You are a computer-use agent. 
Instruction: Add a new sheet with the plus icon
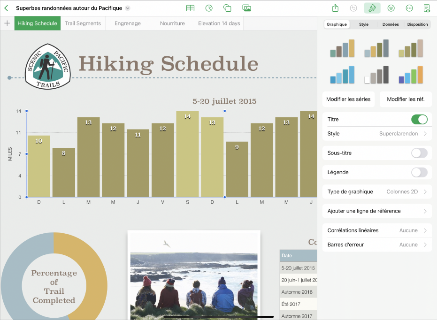[x=7, y=23]
